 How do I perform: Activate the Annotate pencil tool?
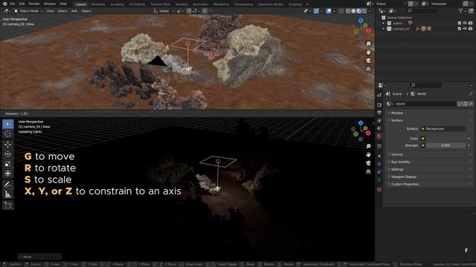coord(8,185)
